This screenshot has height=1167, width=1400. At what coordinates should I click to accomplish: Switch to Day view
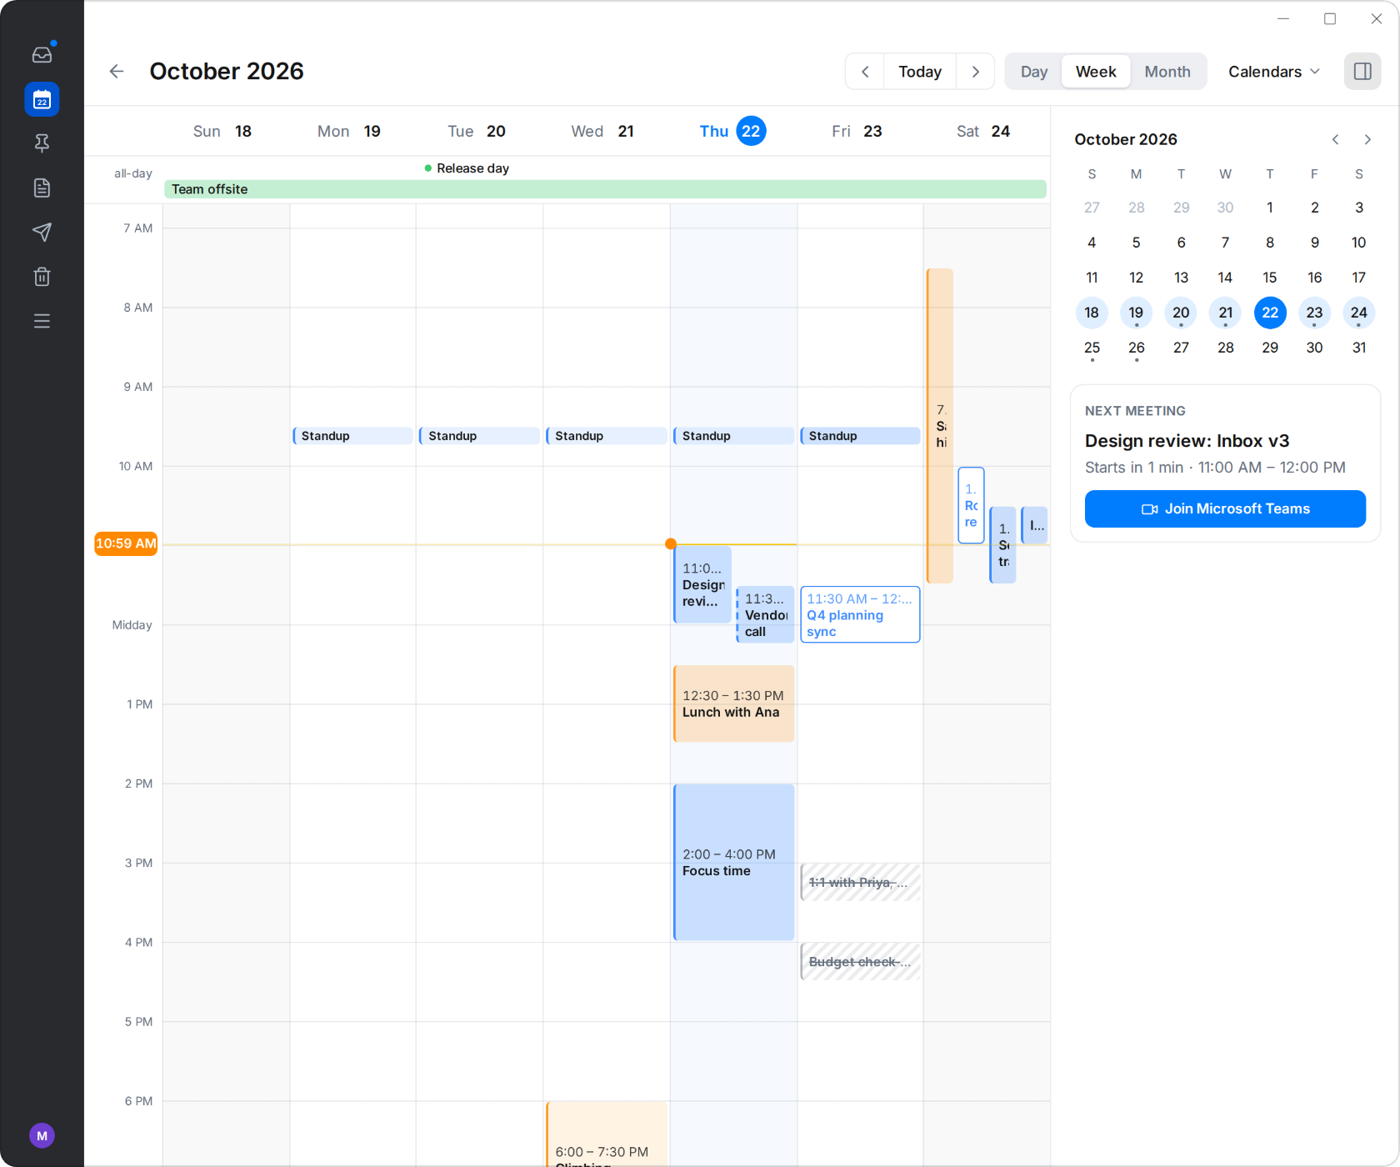[x=1033, y=72]
